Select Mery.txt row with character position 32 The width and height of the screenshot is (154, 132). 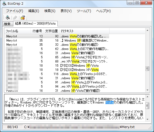coord(57,45)
